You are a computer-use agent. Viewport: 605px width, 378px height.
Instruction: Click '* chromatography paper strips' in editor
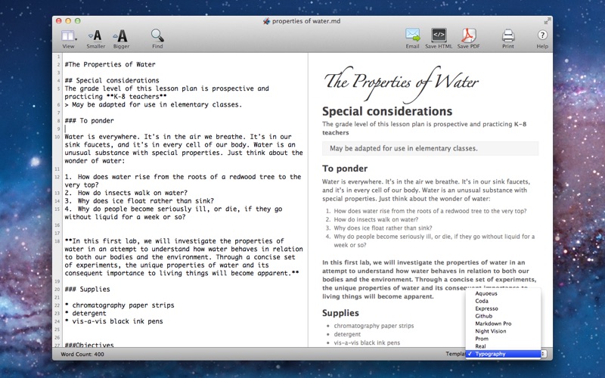click(119, 305)
